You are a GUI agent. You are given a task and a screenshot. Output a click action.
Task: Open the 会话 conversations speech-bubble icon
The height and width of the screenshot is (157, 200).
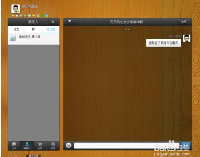[x=14, y=146]
